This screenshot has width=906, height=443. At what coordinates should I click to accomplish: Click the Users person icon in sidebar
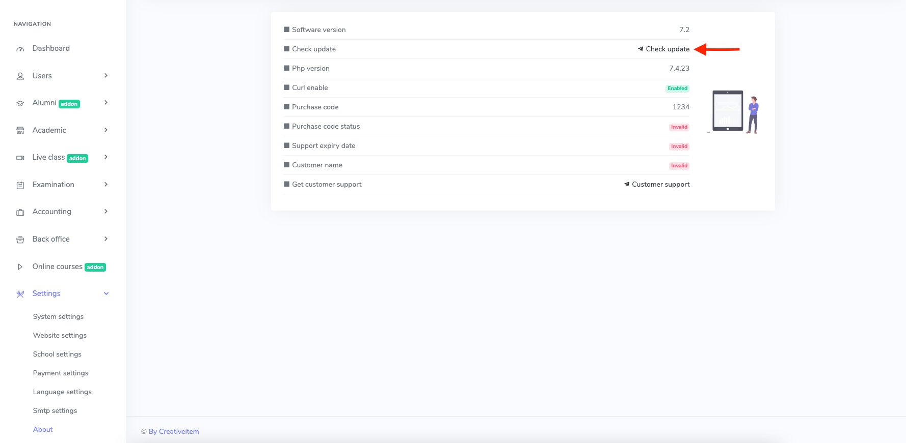(x=20, y=76)
